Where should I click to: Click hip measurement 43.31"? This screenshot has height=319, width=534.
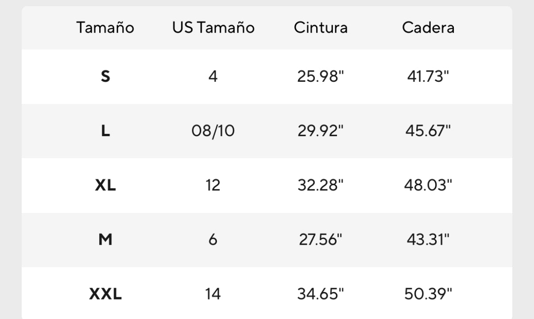pos(428,240)
